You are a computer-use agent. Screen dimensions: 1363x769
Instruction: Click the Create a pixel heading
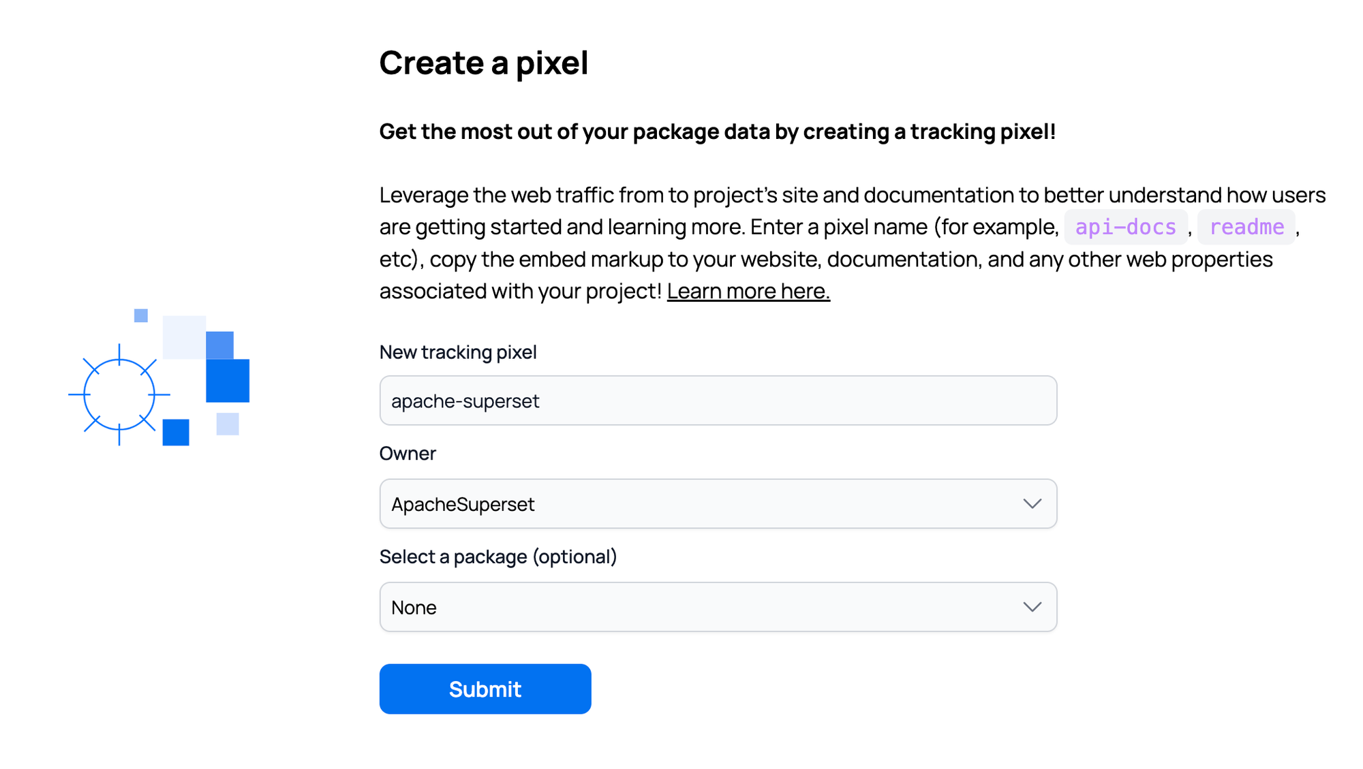484,63
